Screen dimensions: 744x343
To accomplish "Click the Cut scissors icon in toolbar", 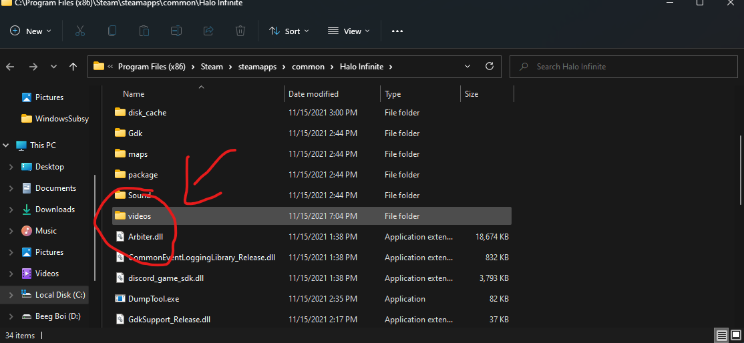I will pos(80,31).
